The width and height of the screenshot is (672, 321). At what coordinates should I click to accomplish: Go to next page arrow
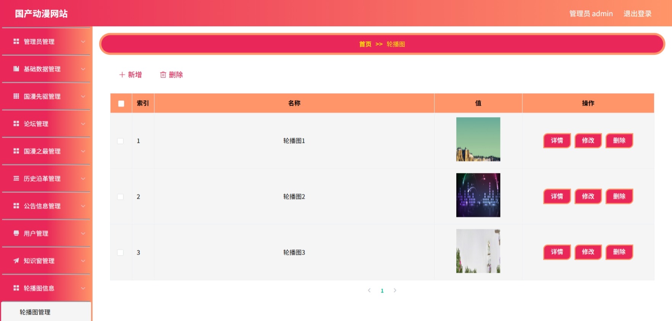click(395, 290)
